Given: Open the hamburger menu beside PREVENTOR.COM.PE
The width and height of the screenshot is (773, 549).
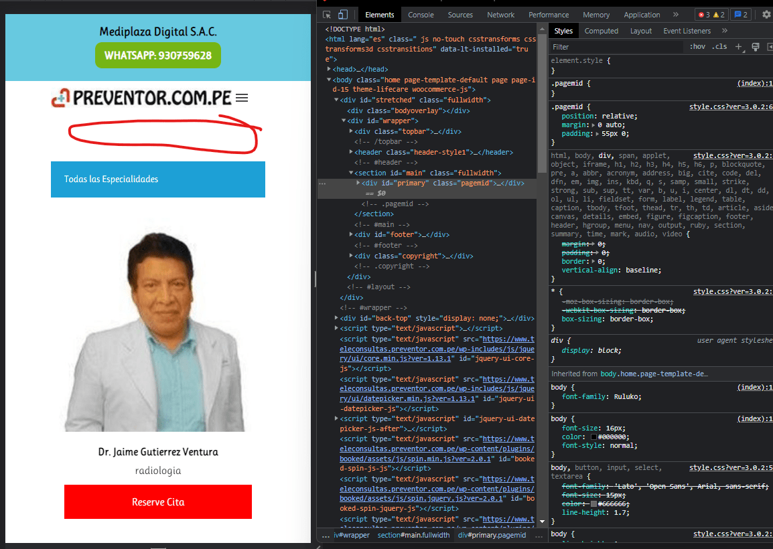Looking at the screenshot, I should [x=242, y=98].
